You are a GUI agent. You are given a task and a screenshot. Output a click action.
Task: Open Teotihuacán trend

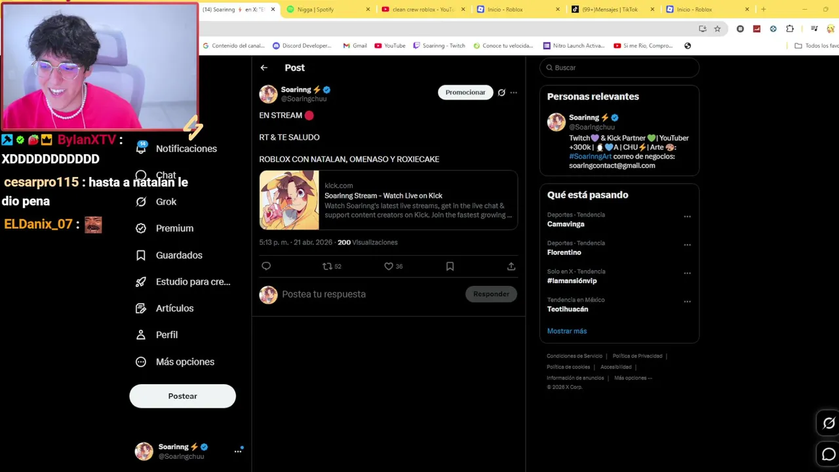[568, 309]
